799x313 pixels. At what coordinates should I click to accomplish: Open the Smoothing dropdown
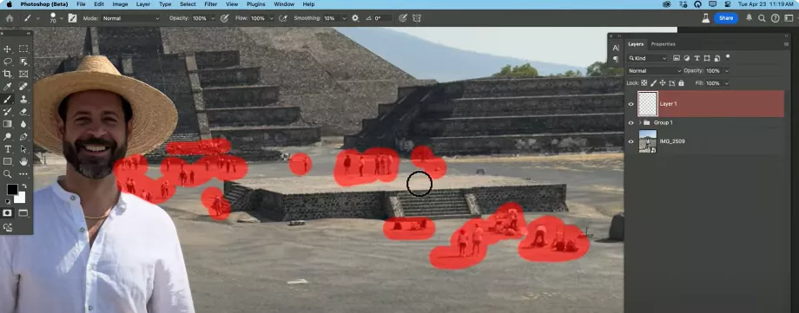pyautogui.click(x=345, y=18)
